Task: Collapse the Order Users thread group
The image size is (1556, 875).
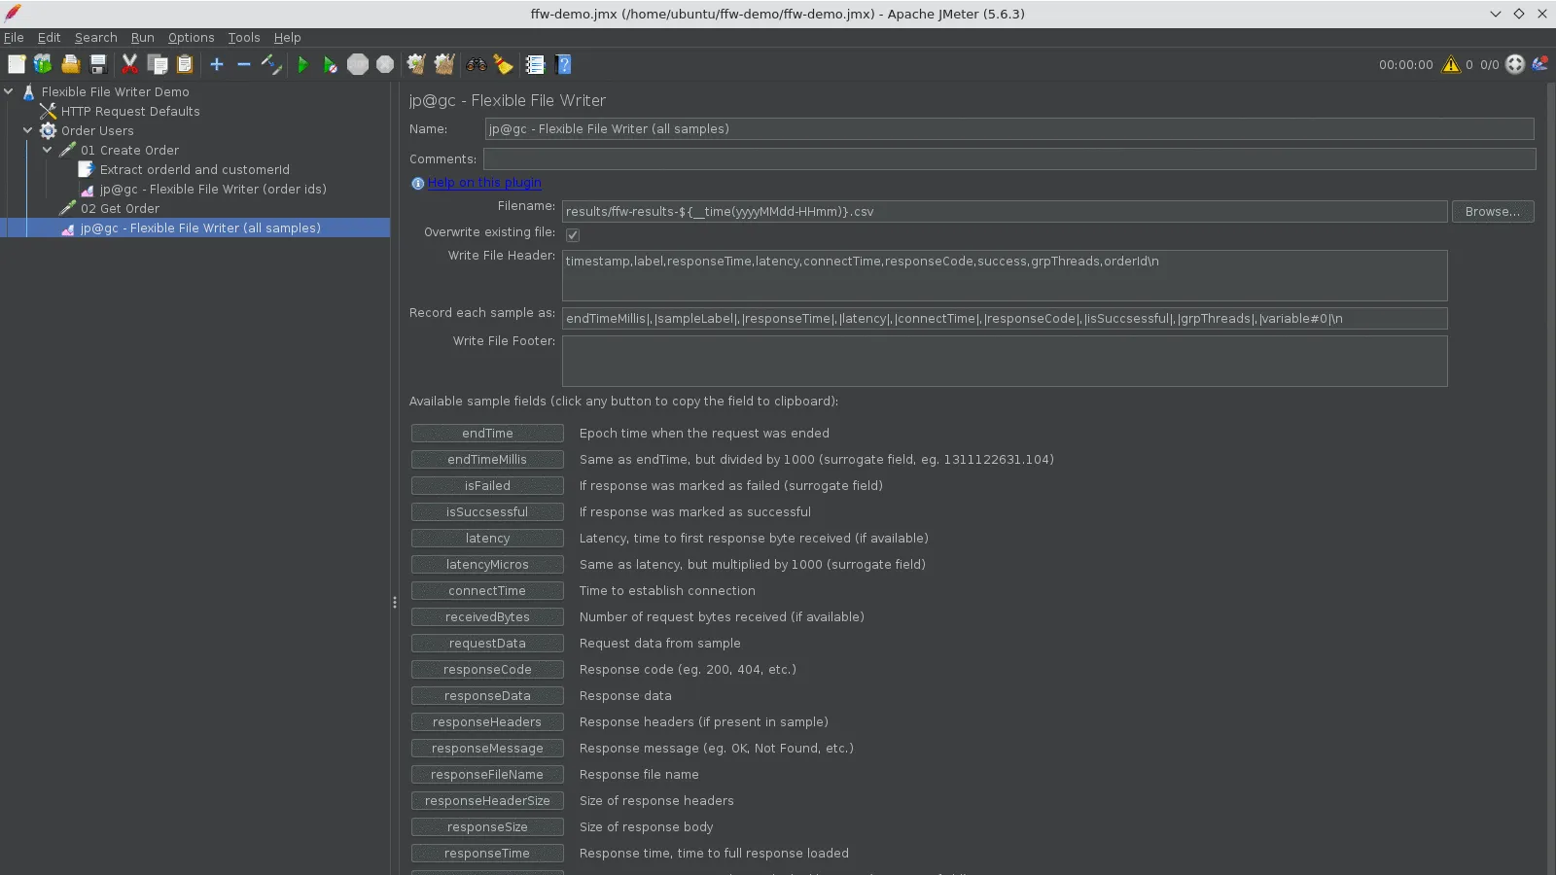Action: 28,130
